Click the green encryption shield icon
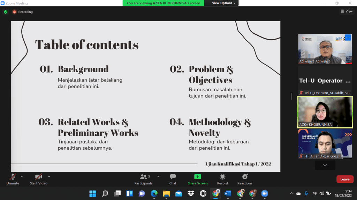Image resolution: width=357 pixels, height=200 pixels. click(6, 12)
